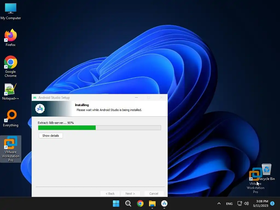Open the Windows Start menu

click(x=116, y=203)
